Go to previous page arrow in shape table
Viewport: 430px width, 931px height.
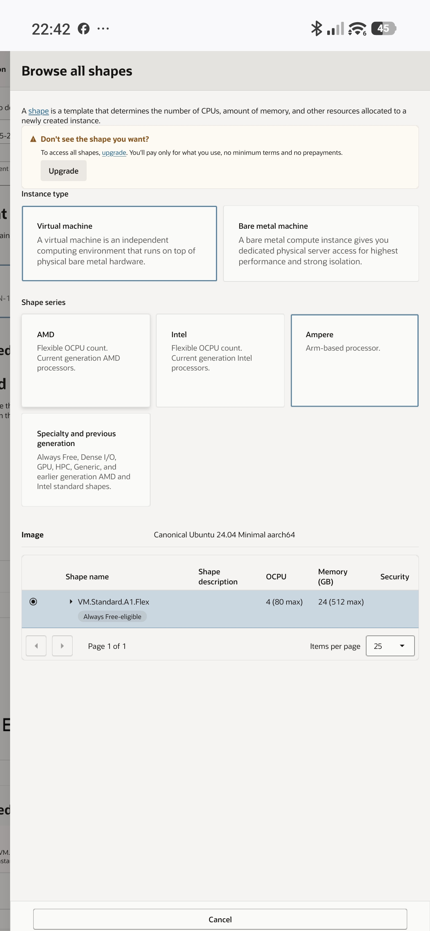coord(36,646)
